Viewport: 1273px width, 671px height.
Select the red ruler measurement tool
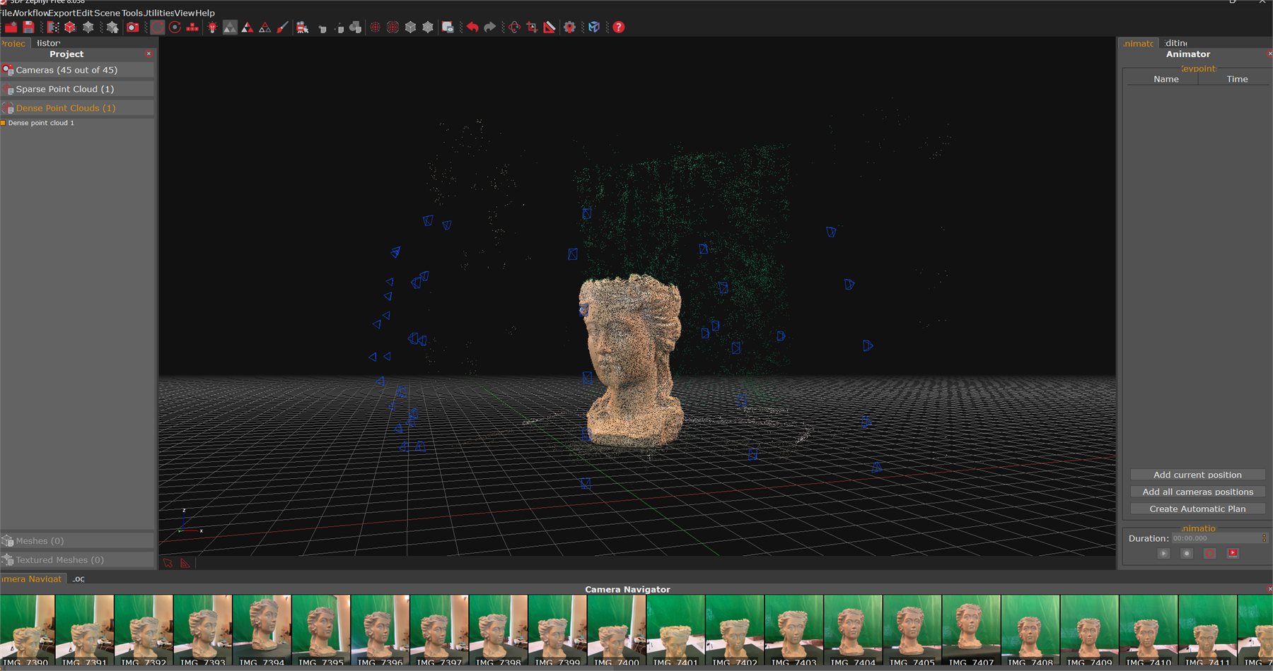[550, 27]
